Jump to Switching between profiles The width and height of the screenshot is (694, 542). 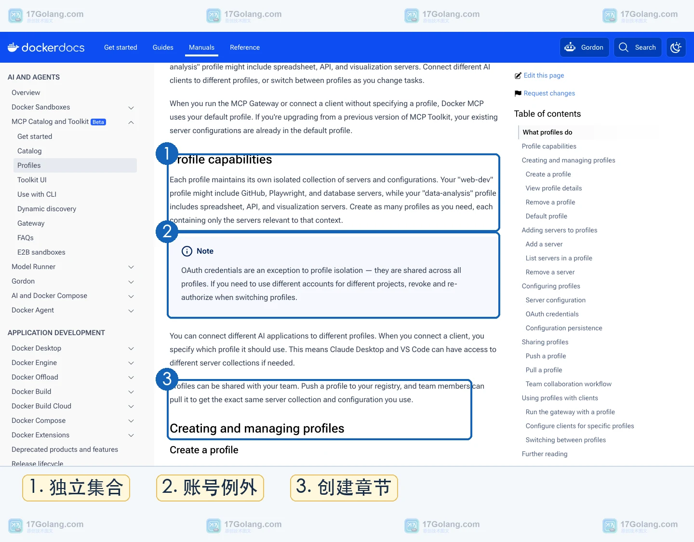tap(566, 440)
